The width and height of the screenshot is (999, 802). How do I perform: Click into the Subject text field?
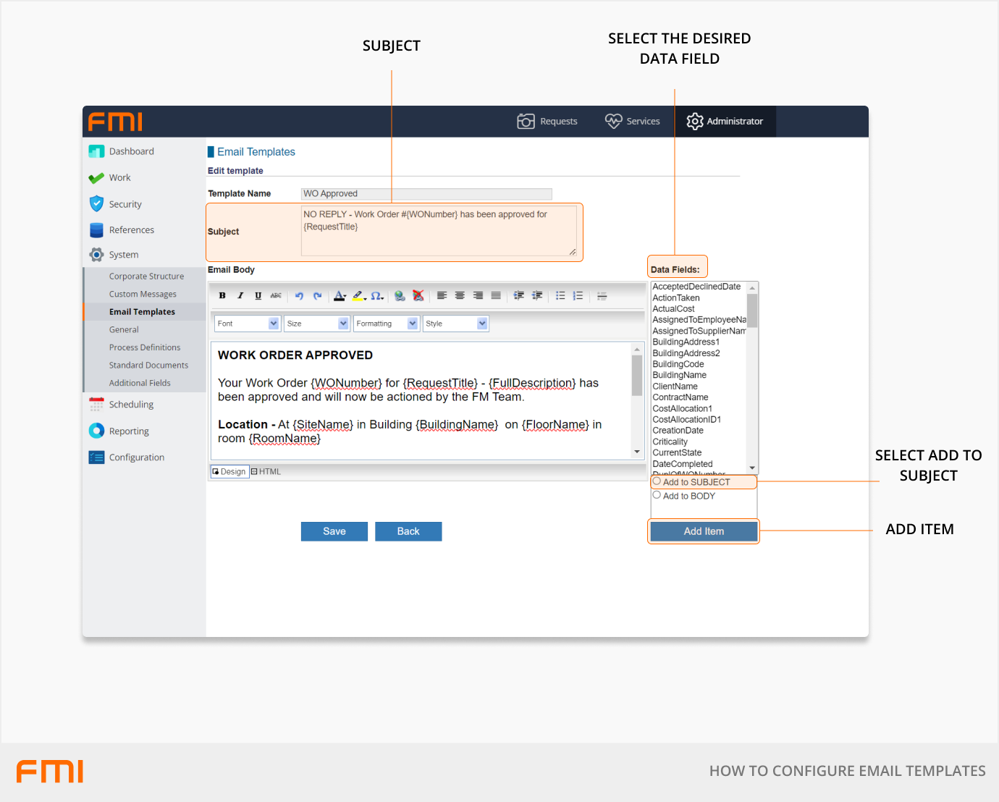[x=439, y=231]
